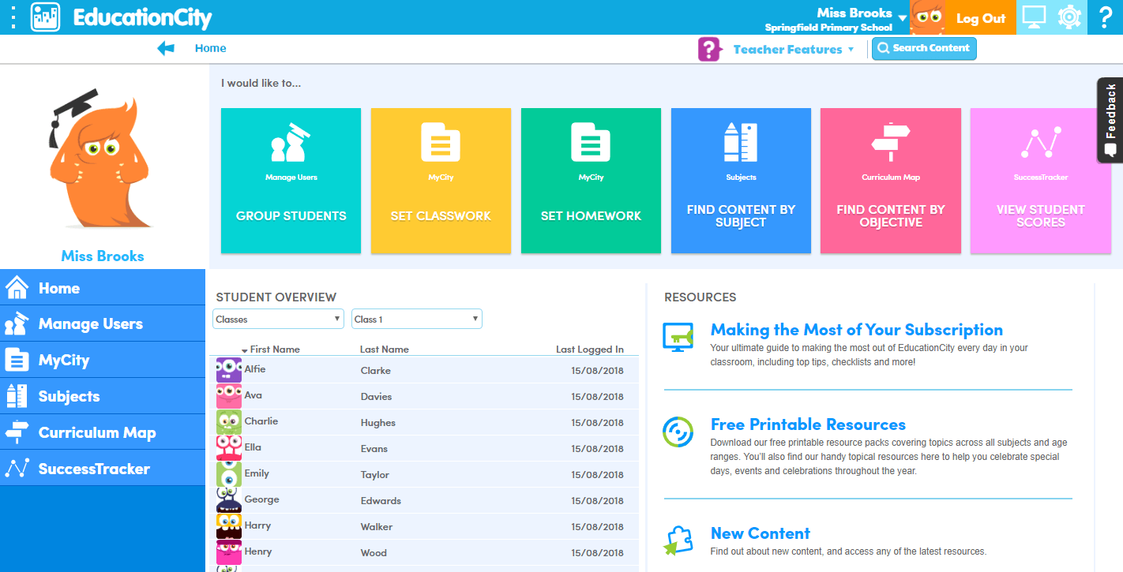Screen dimensions: 1123x572
Task: Click the settings gear in the top bar
Action: pyautogui.click(x=1069, y=17)
